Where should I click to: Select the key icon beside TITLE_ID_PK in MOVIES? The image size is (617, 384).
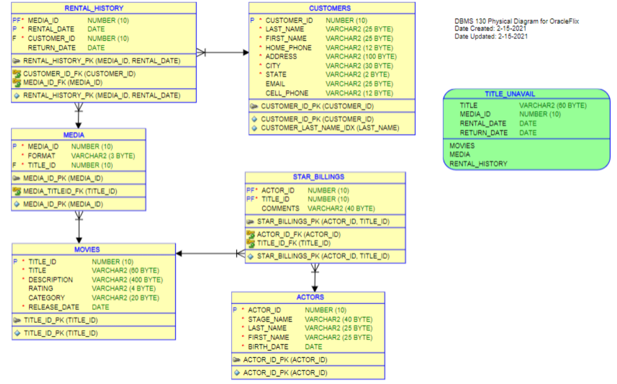point(17,320)
